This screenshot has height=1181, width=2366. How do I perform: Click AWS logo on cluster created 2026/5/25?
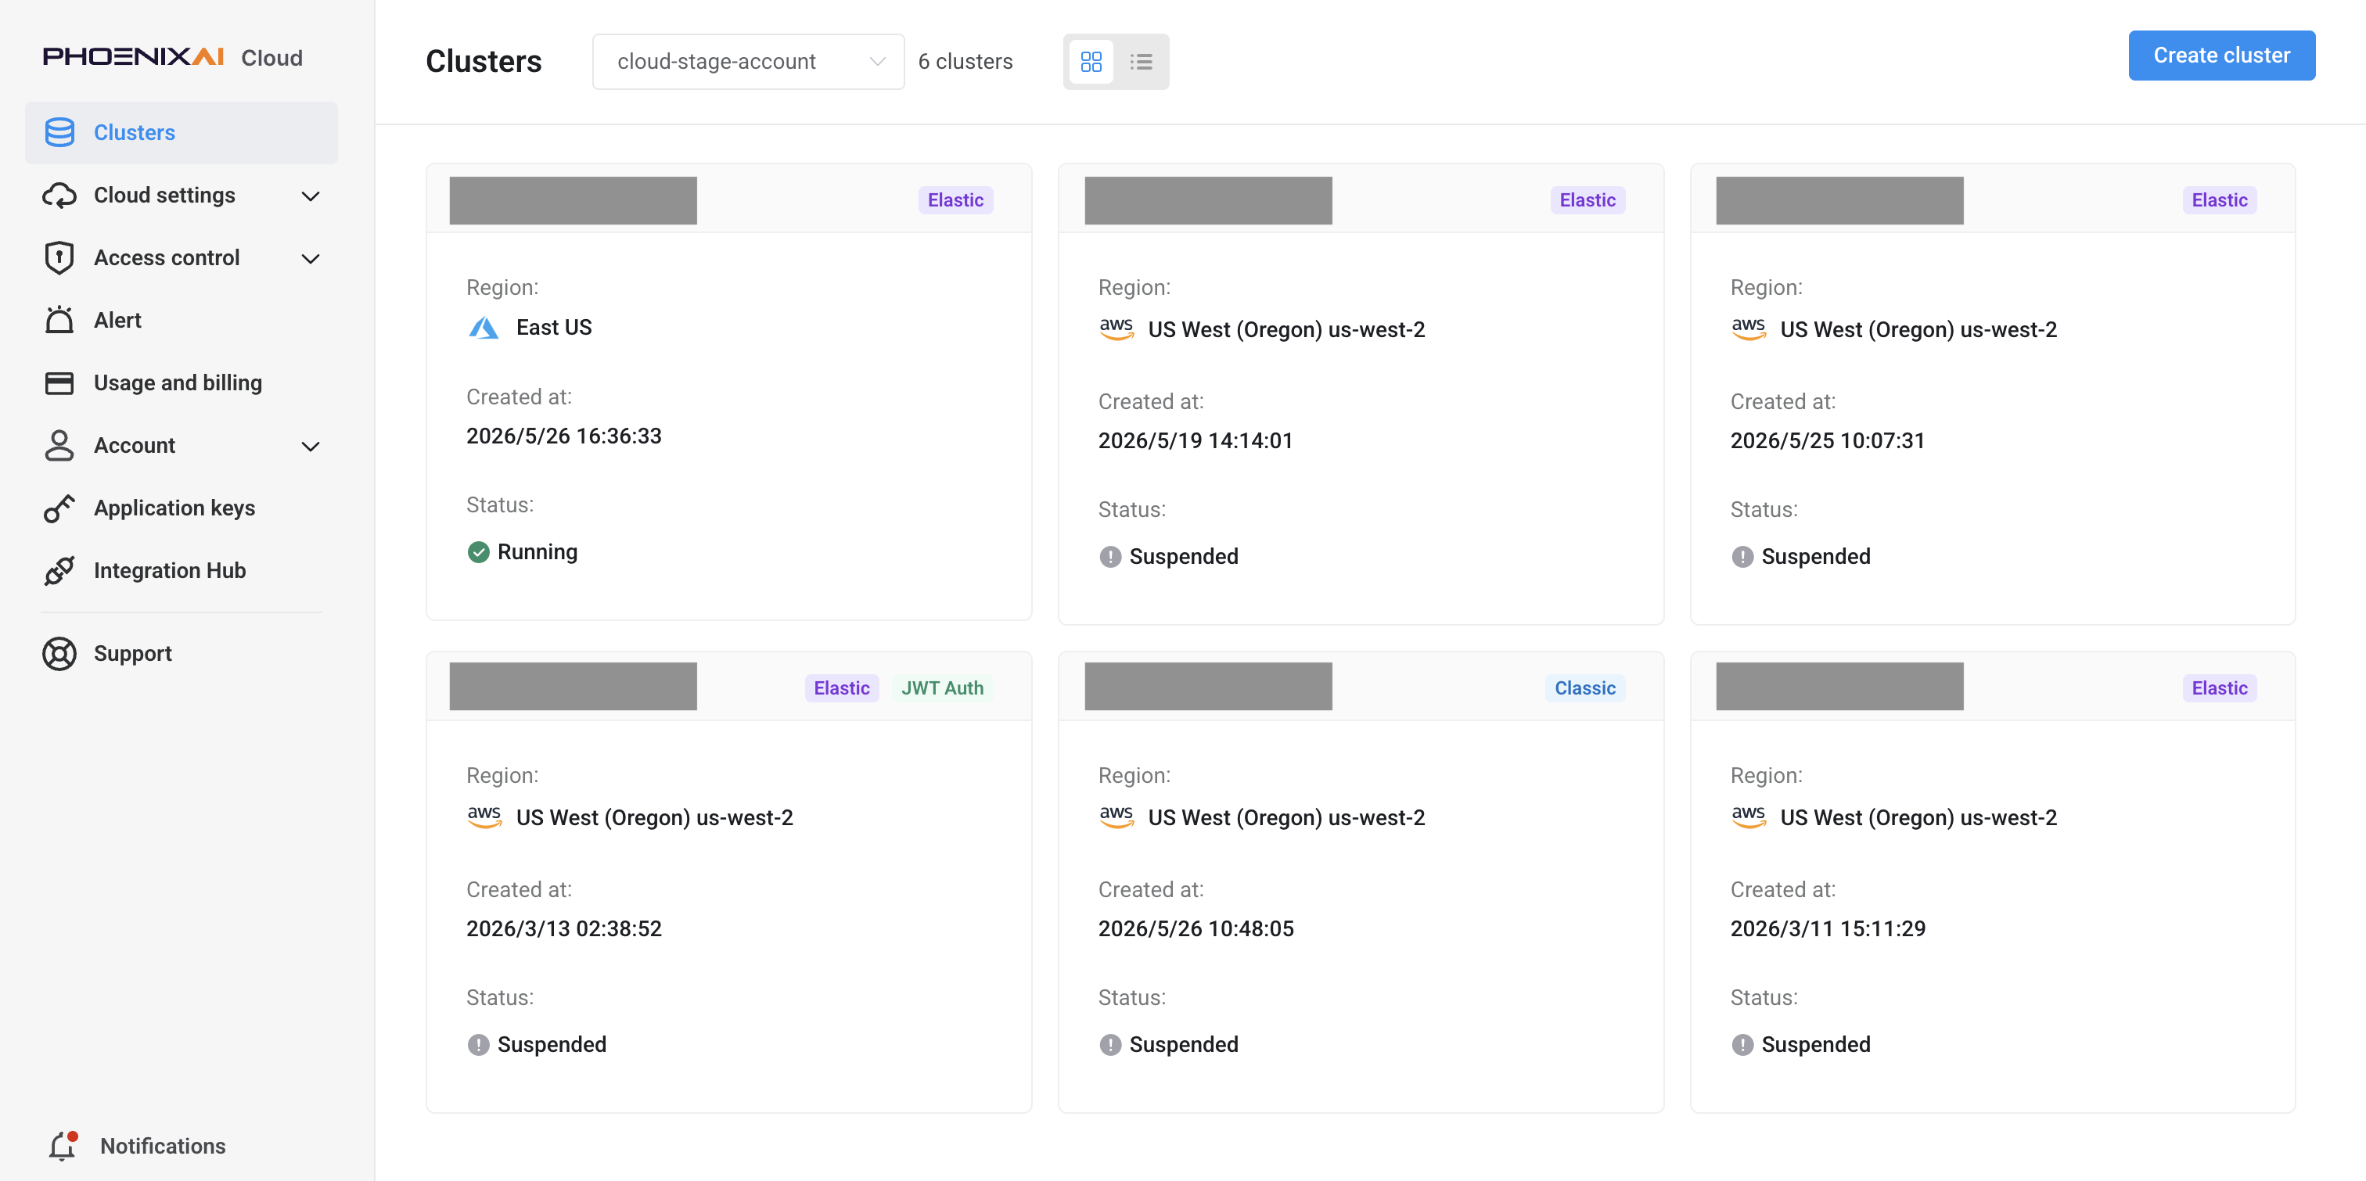[x=1749, y=328]
